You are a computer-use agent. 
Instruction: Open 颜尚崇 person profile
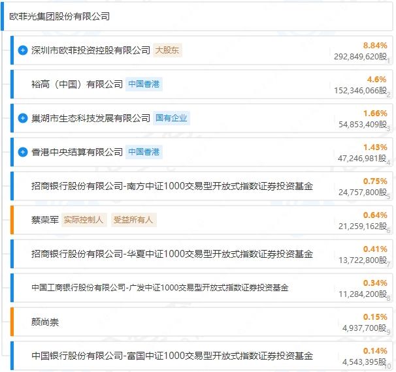click(x=45, y=322)
